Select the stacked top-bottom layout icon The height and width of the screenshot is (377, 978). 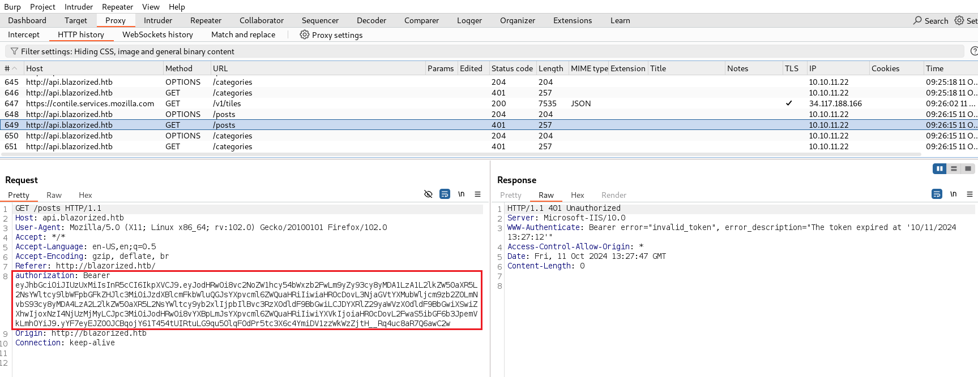point(954,168)
